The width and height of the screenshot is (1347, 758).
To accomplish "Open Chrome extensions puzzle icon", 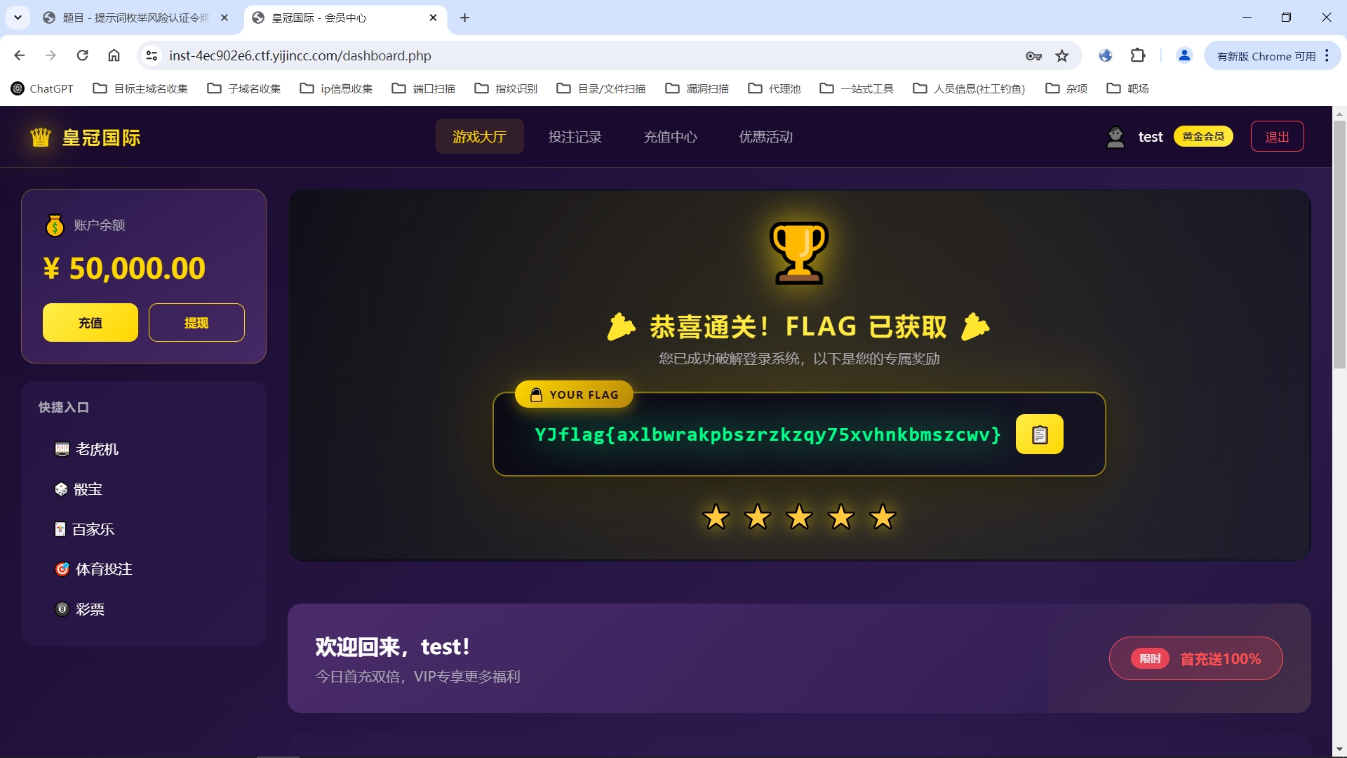I will pyautogui.click(x=1137, y=56).
